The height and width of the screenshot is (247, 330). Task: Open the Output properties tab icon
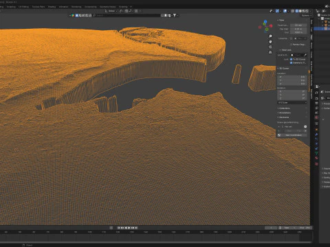pyautogui.click(x=316, y=103)
